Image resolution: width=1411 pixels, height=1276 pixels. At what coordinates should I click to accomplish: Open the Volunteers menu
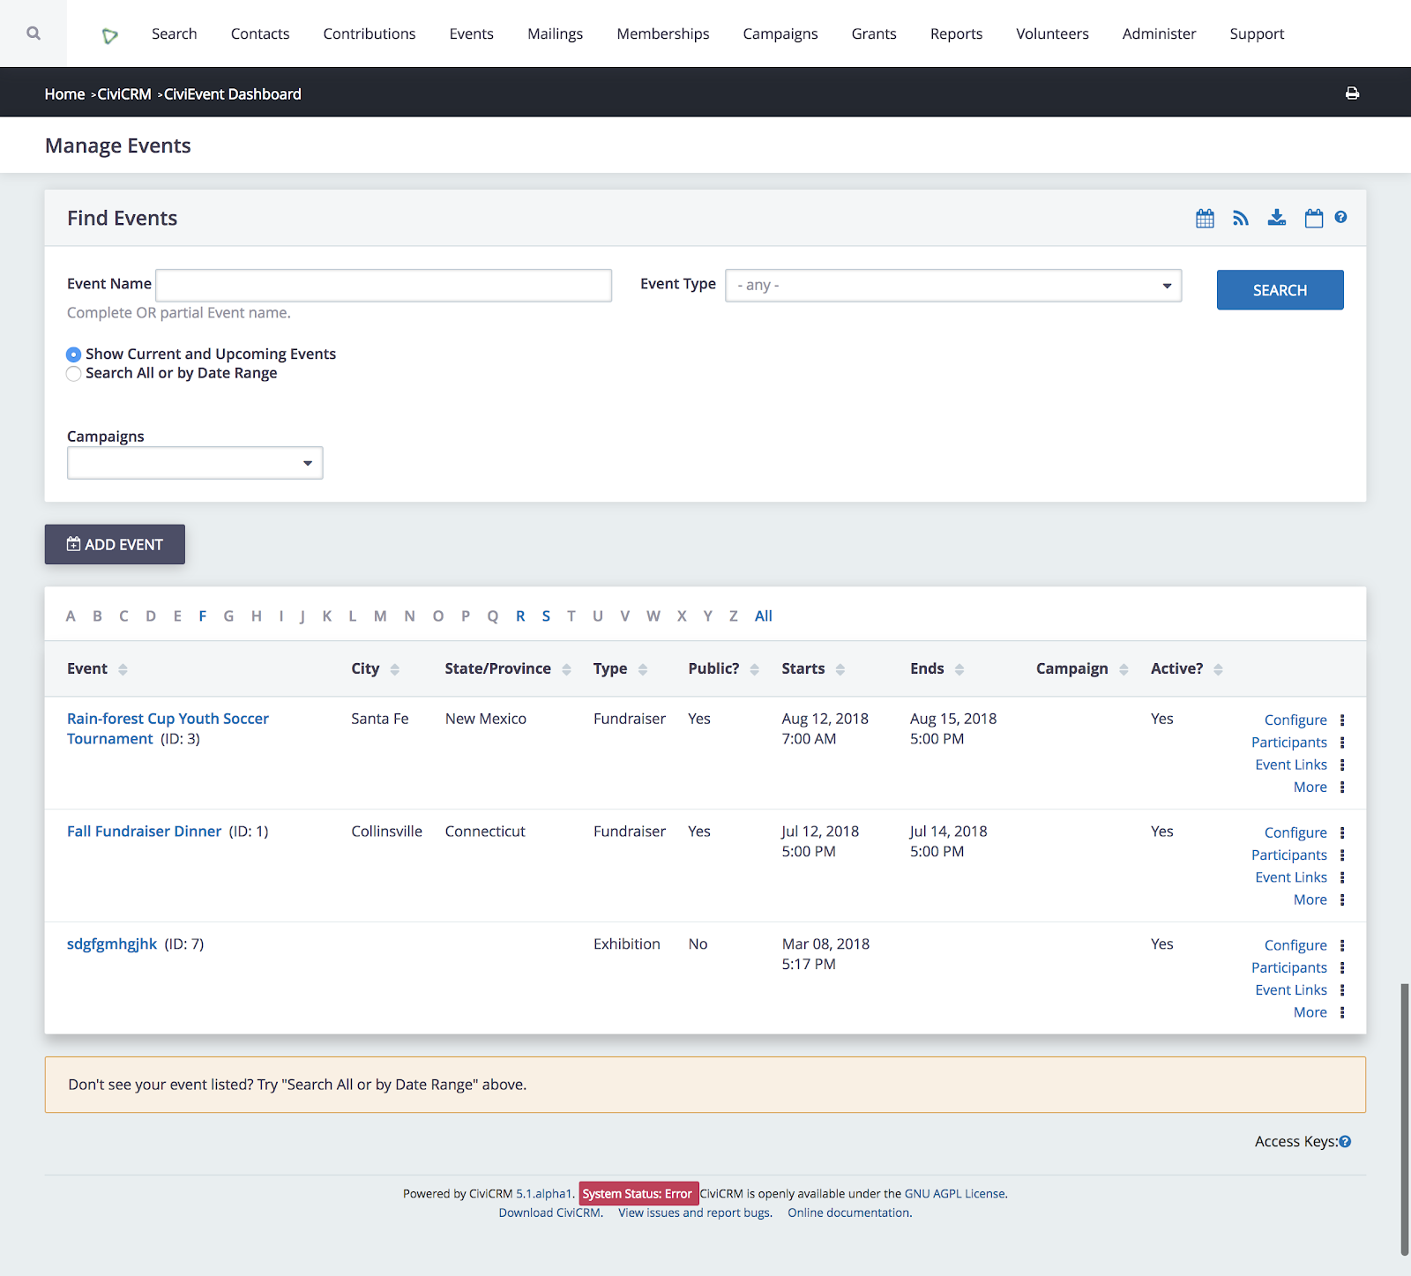tap(1053, 34)
